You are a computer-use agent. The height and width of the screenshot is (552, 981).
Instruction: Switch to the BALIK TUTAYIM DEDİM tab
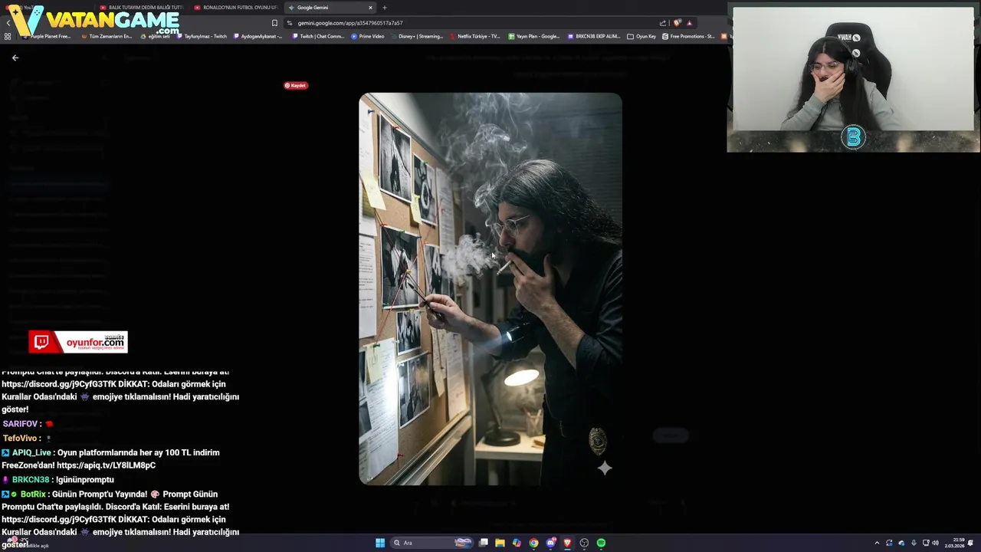pos(142,8)
